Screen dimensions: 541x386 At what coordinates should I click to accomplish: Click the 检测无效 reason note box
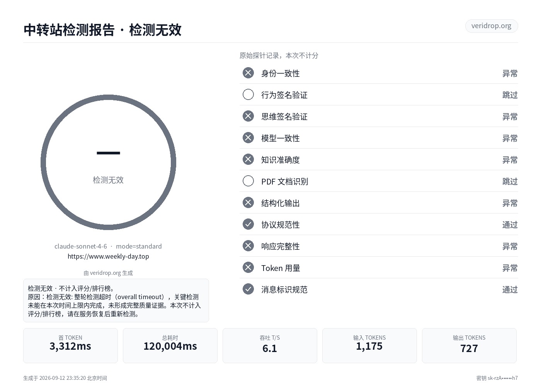pos(116,300)
